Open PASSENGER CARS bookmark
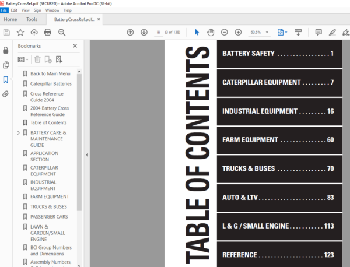 point(49,217)
